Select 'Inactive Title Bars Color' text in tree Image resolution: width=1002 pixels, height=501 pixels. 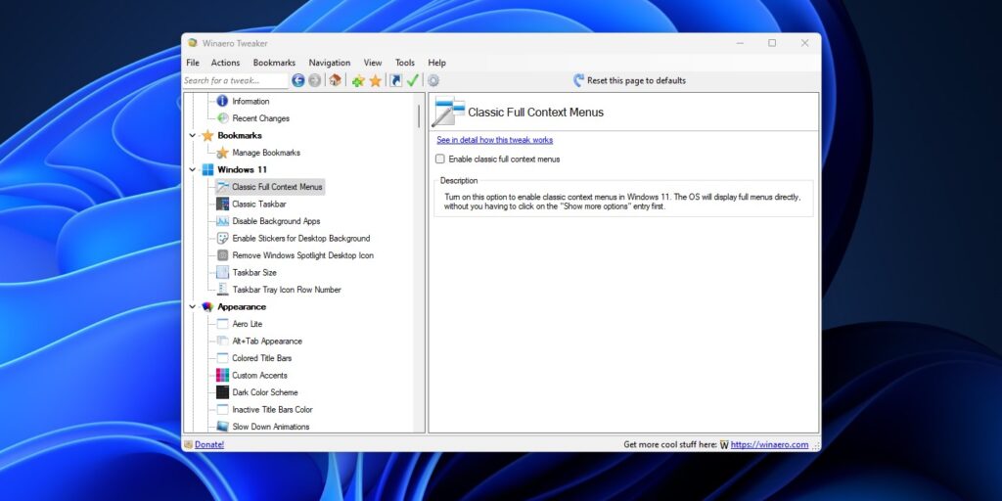click(x=272, y=409)
